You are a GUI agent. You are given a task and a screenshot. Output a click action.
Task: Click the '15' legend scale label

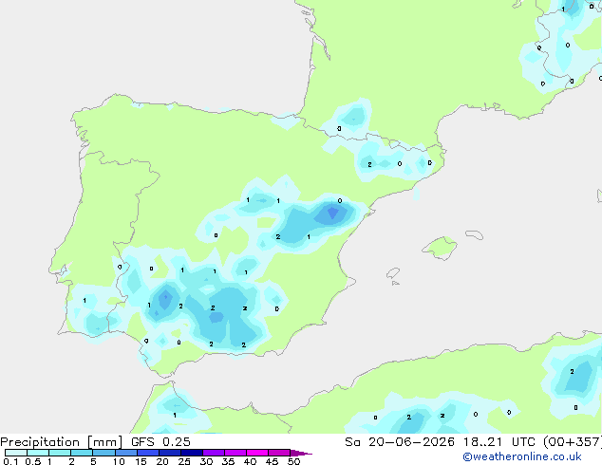click(141, 461)
